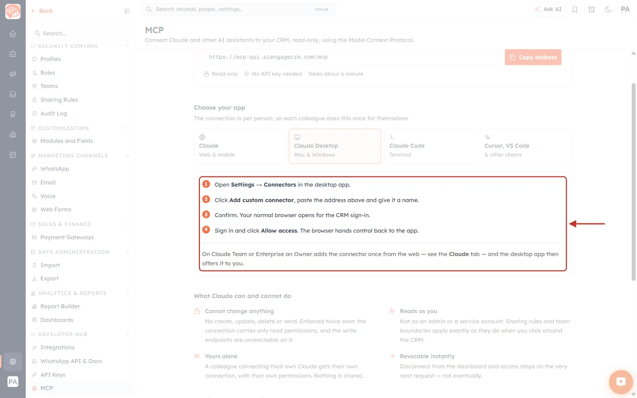Open the briefcase icon in left rail
The height and width of the screenshot is (398, 637).
(13, 54)
